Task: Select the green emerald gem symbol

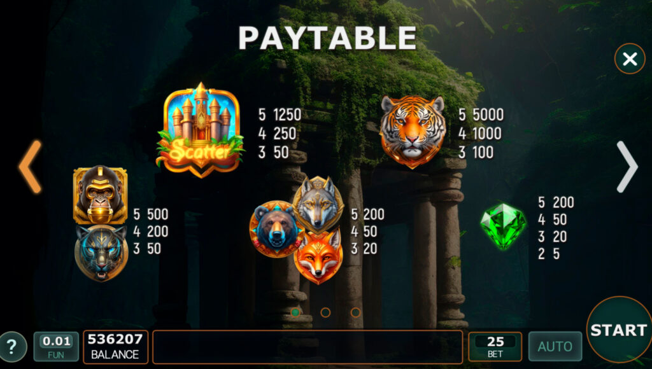Action: pos(503,226)
